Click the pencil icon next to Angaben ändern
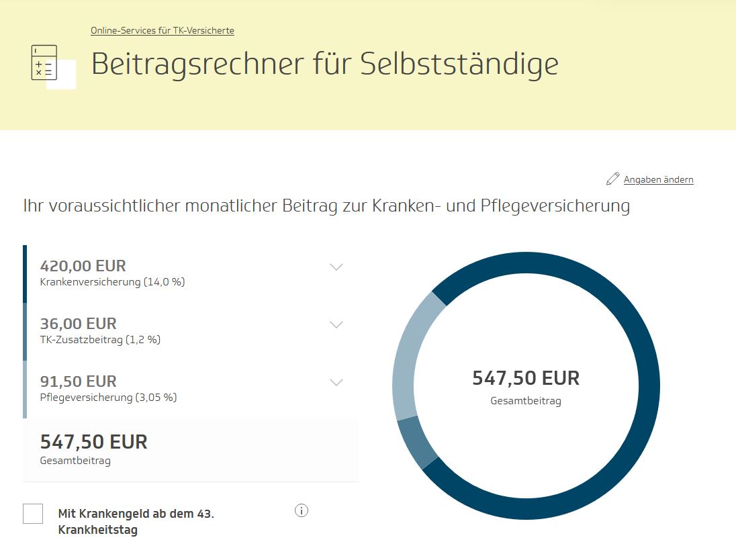This screenshot has height=550, width=736. [612, 179]
